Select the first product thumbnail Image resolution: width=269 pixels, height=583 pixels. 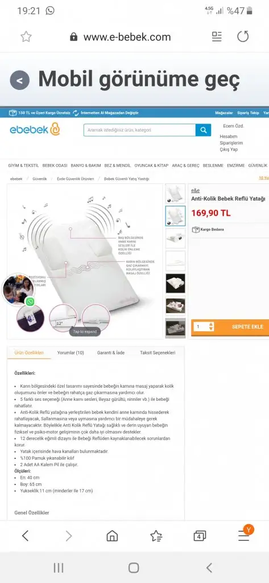point(175,194)
